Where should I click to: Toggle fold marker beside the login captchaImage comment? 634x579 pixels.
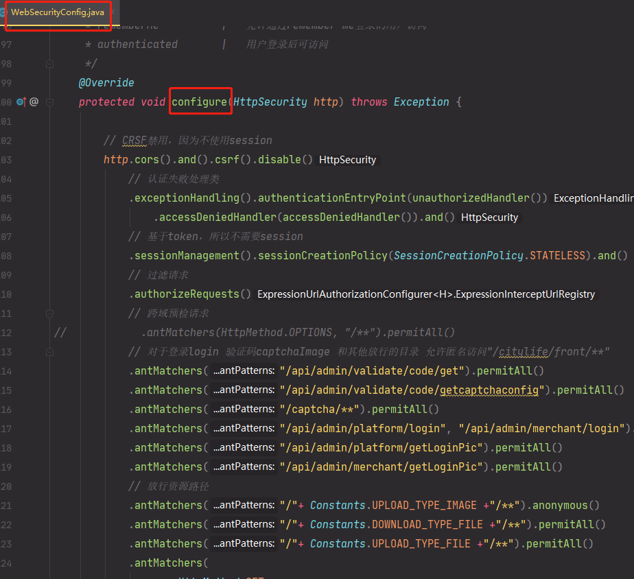(x=49, y=352)
